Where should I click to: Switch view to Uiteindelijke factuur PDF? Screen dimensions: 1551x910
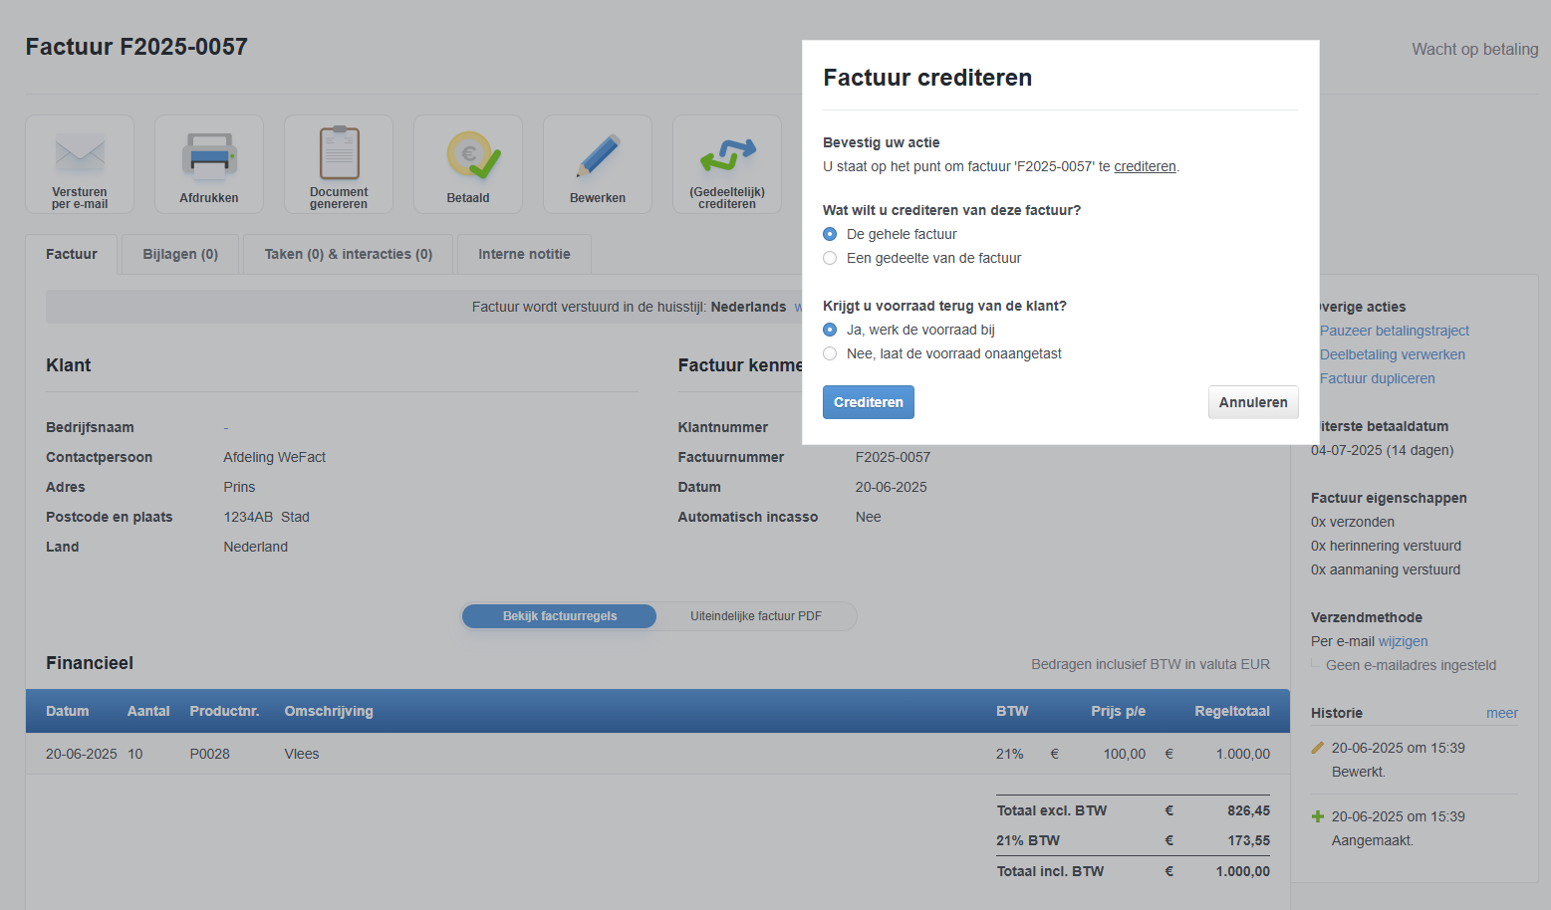(755, 616)
